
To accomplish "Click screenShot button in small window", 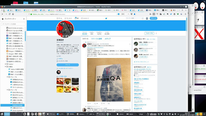I will coord(197,90).
